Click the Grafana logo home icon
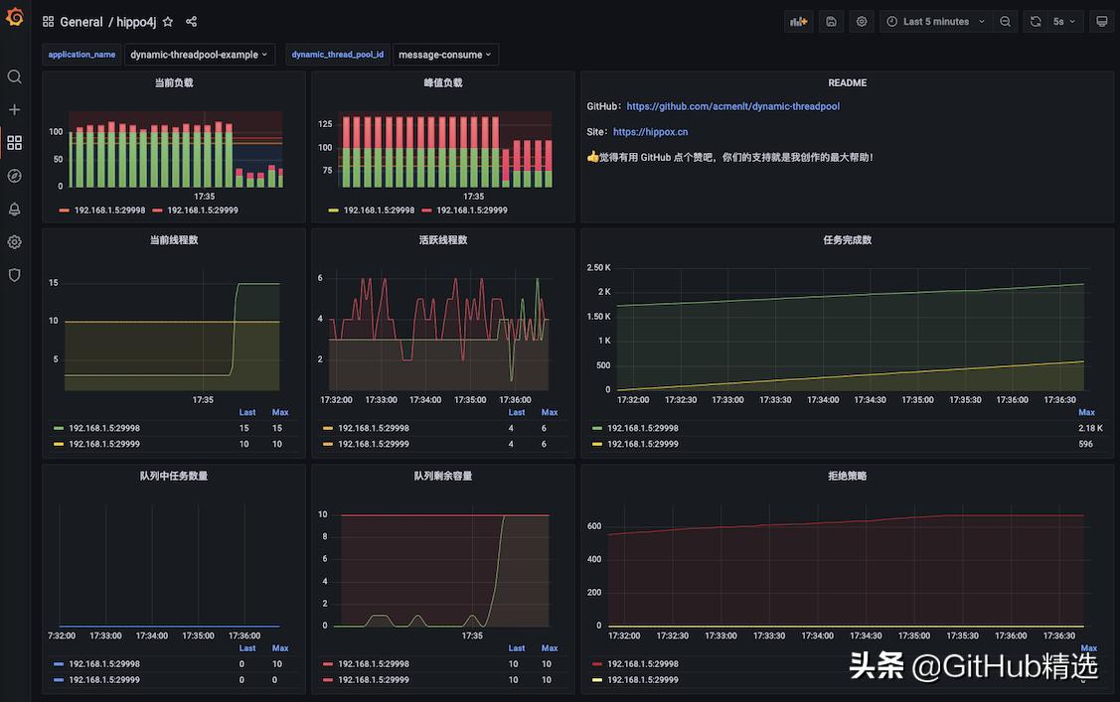Image resolution: width=1120 pixels, height=702 pixels. 14,18
